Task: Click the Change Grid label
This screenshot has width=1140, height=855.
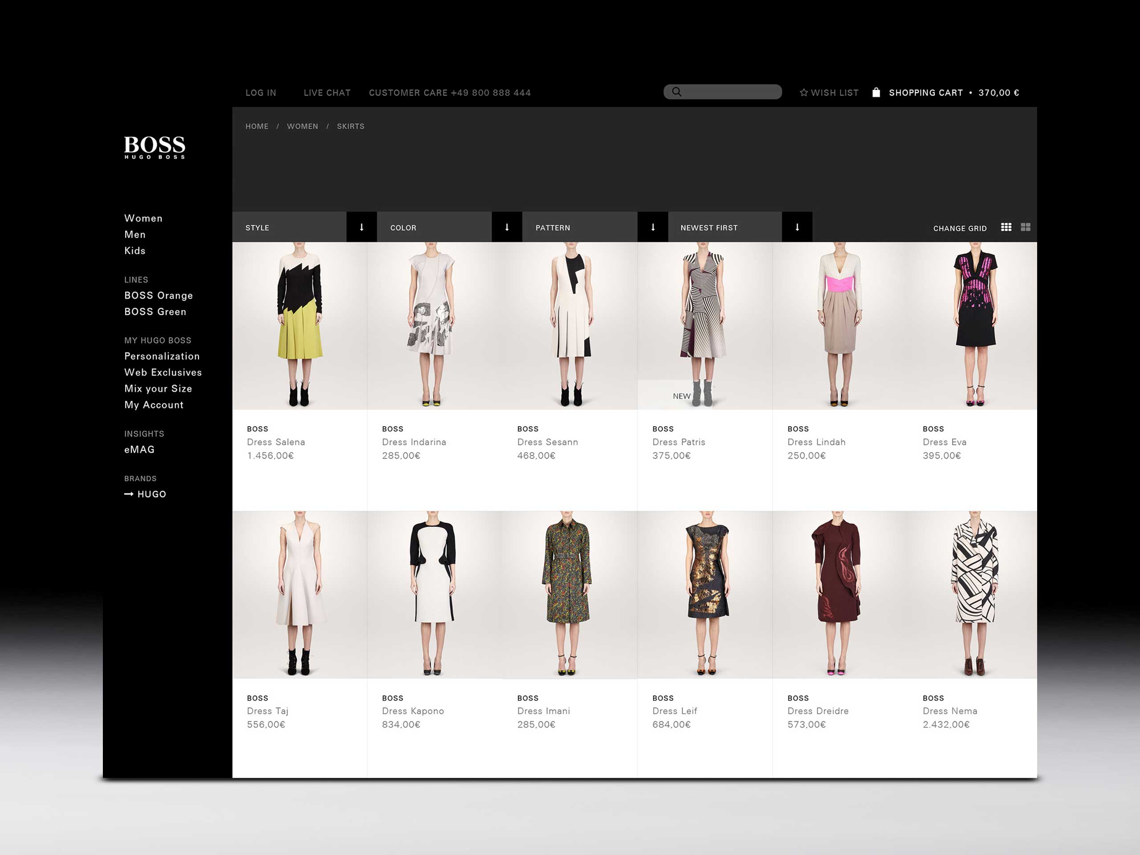Action: (960, 228)
